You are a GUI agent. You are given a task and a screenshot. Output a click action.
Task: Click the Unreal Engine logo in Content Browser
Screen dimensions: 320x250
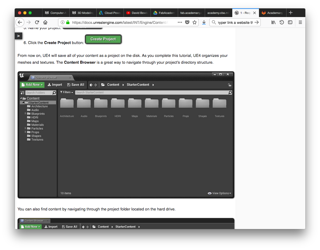coord(21,76)
